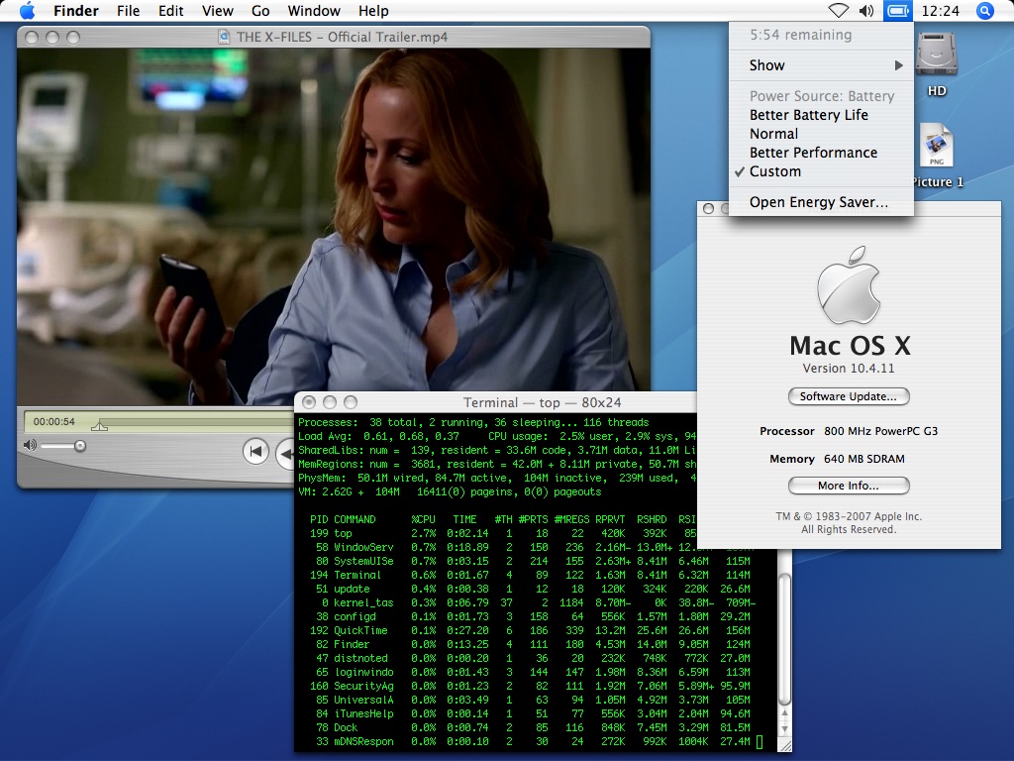Select Normal energy setting
The width and height of the screenshot is (1014, 761).
point(821,134)
